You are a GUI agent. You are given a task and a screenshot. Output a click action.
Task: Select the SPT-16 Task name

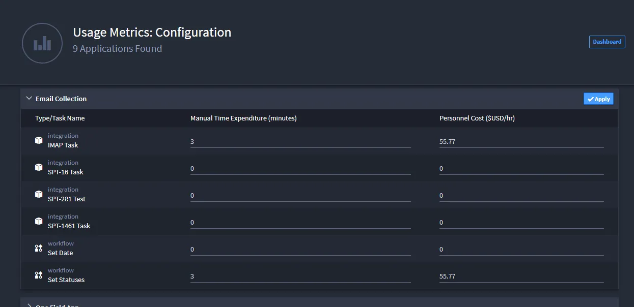(66, 172)
